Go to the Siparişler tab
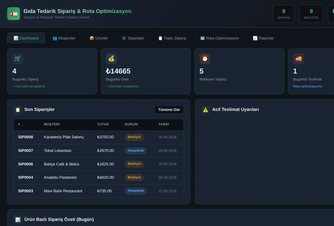The image size is (334, 226). [133, 38]
